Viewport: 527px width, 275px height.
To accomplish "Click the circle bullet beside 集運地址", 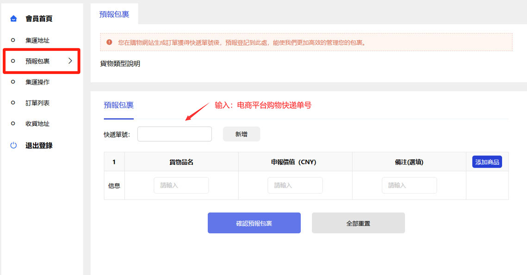I will pyautogui.click(x=13, y=40).
